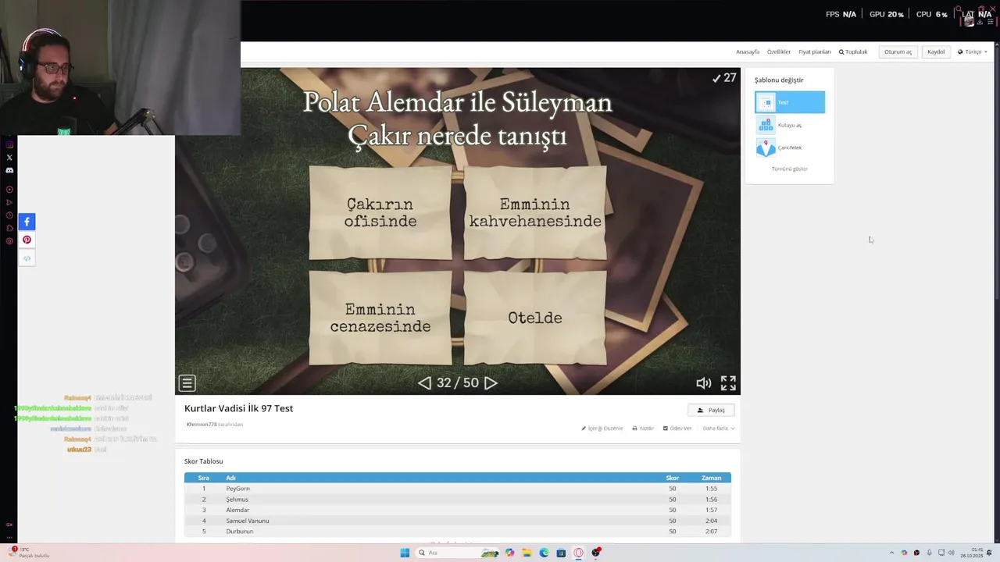The image size is (1000, 562).
Task: Open the history clock icon in sidebar
Action: [x=9, y=215]
